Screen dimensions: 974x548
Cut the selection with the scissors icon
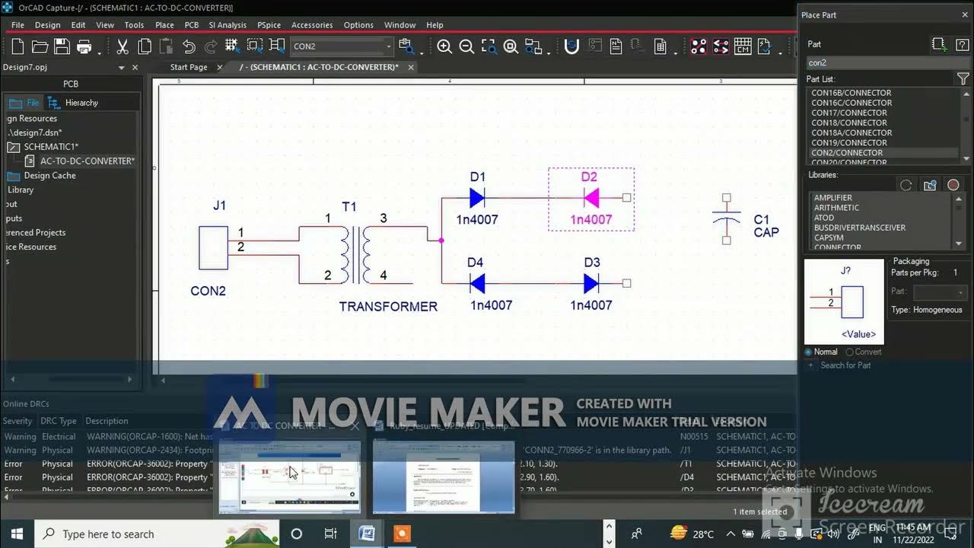tap(122, 46)
